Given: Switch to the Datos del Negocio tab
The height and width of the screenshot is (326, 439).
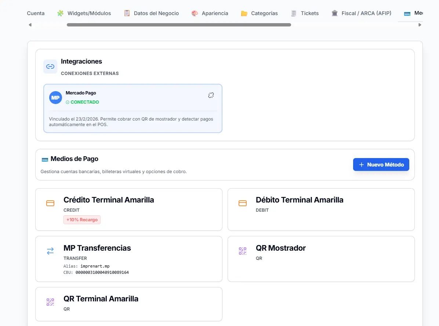Looking at the screenshot, I should tap(152, 13).
